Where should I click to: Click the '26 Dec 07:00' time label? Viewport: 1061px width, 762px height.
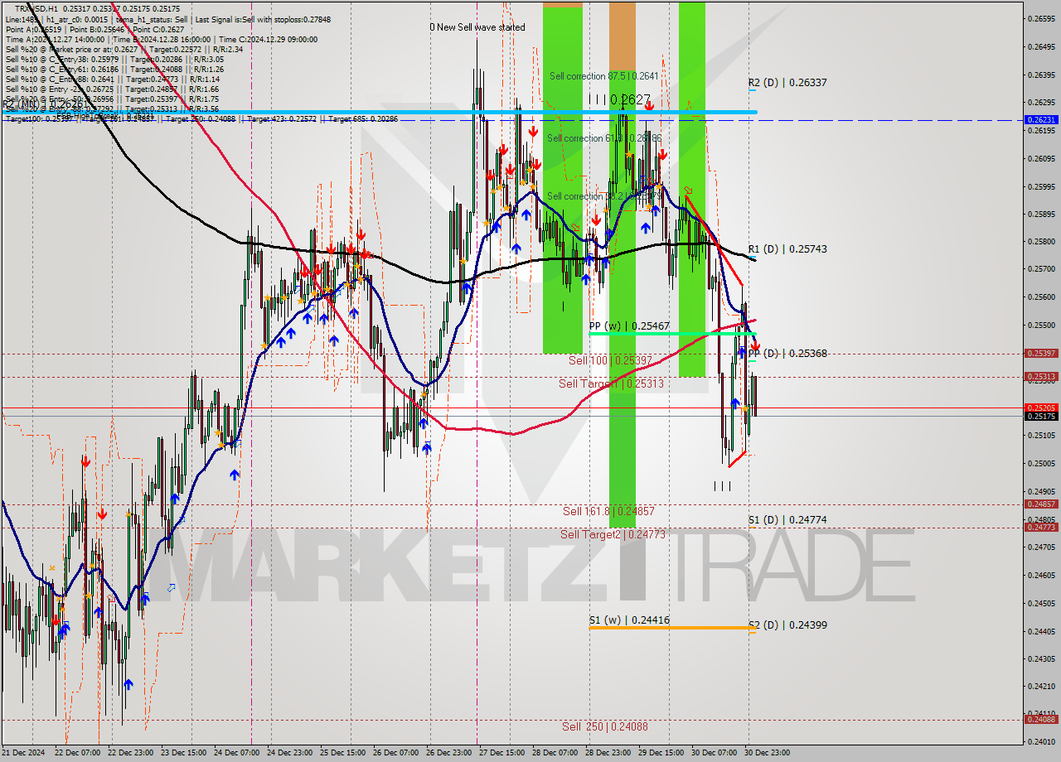click(x=396, y=753)
